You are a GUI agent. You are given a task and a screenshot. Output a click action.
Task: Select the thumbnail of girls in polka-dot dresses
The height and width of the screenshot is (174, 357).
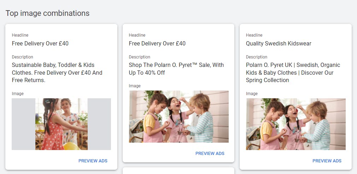point(62,124)
